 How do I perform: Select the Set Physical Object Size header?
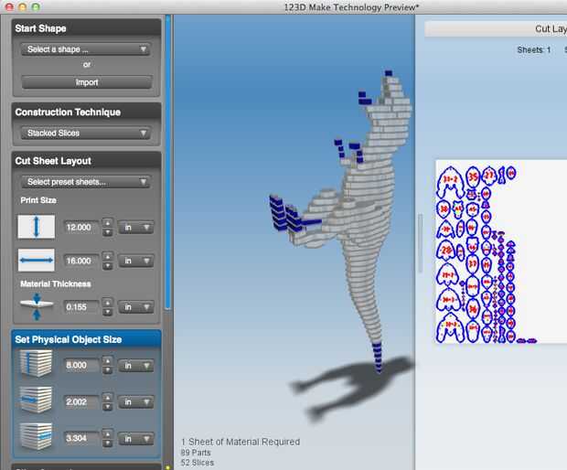pyautogui.click(x=87, y=339)
